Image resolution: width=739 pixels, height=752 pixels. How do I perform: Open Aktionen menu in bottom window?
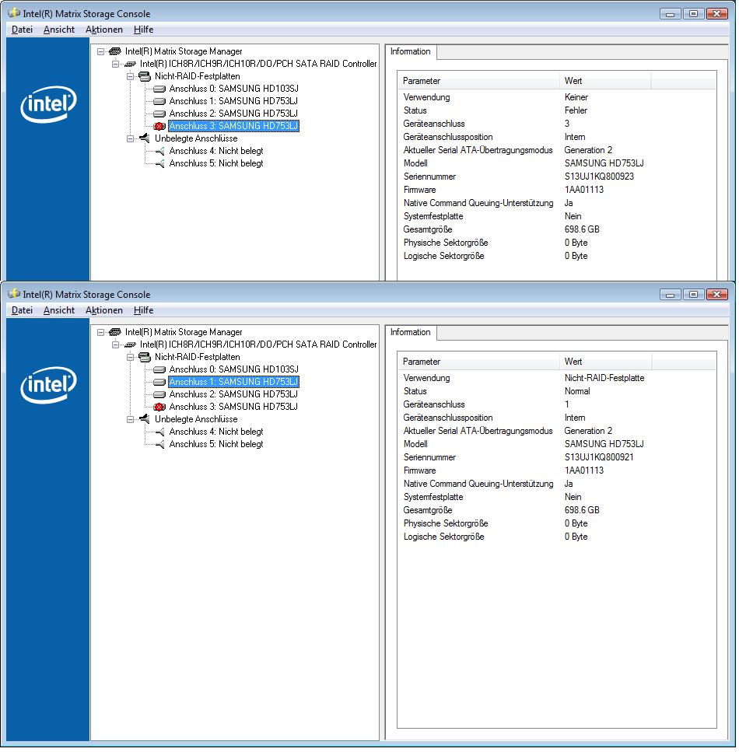click(104, 310)
